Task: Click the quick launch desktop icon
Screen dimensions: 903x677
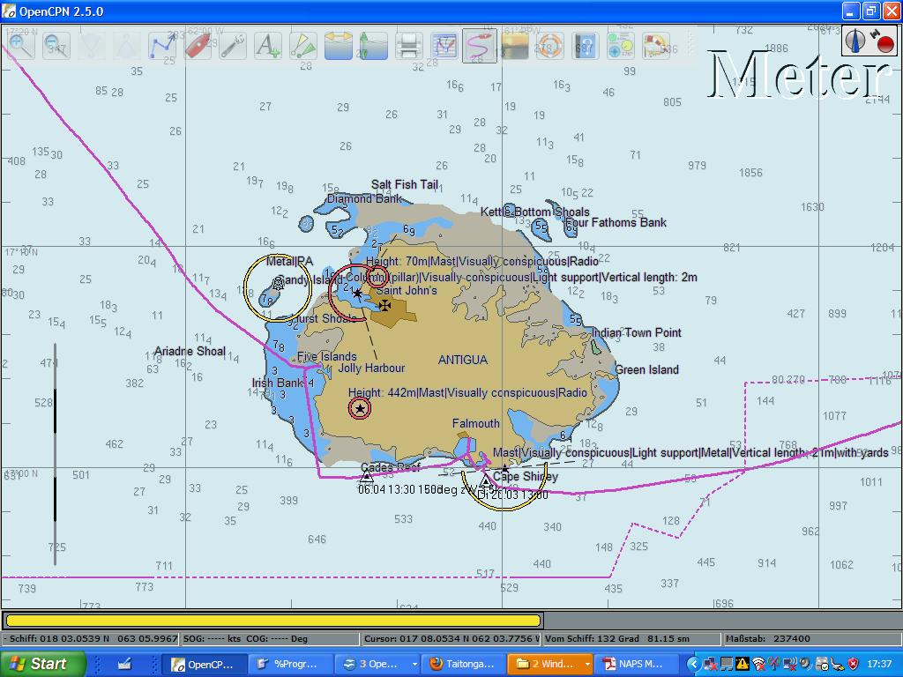Action: (x=123, y=664)
